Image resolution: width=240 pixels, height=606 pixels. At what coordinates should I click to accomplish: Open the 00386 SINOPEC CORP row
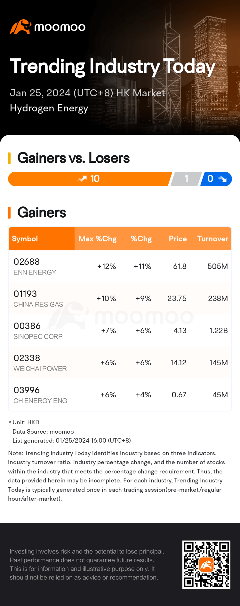point(120,331)
